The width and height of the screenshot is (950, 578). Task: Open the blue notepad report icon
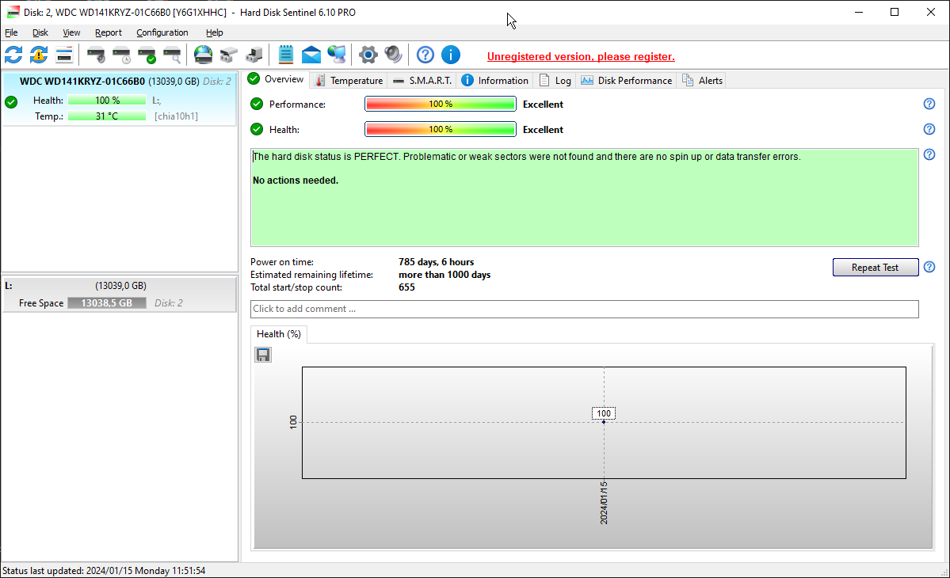[285, 55]
